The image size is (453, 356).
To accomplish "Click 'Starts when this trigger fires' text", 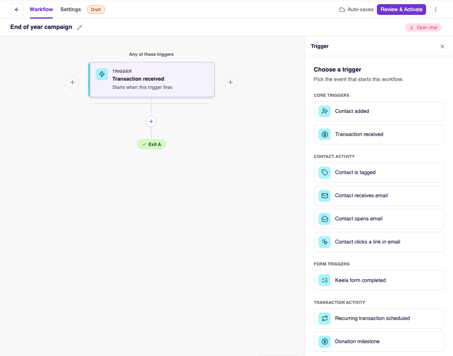I will (x=142, y=87).
